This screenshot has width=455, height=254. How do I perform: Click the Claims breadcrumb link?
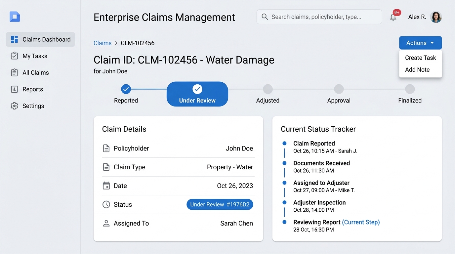[103, 43]
